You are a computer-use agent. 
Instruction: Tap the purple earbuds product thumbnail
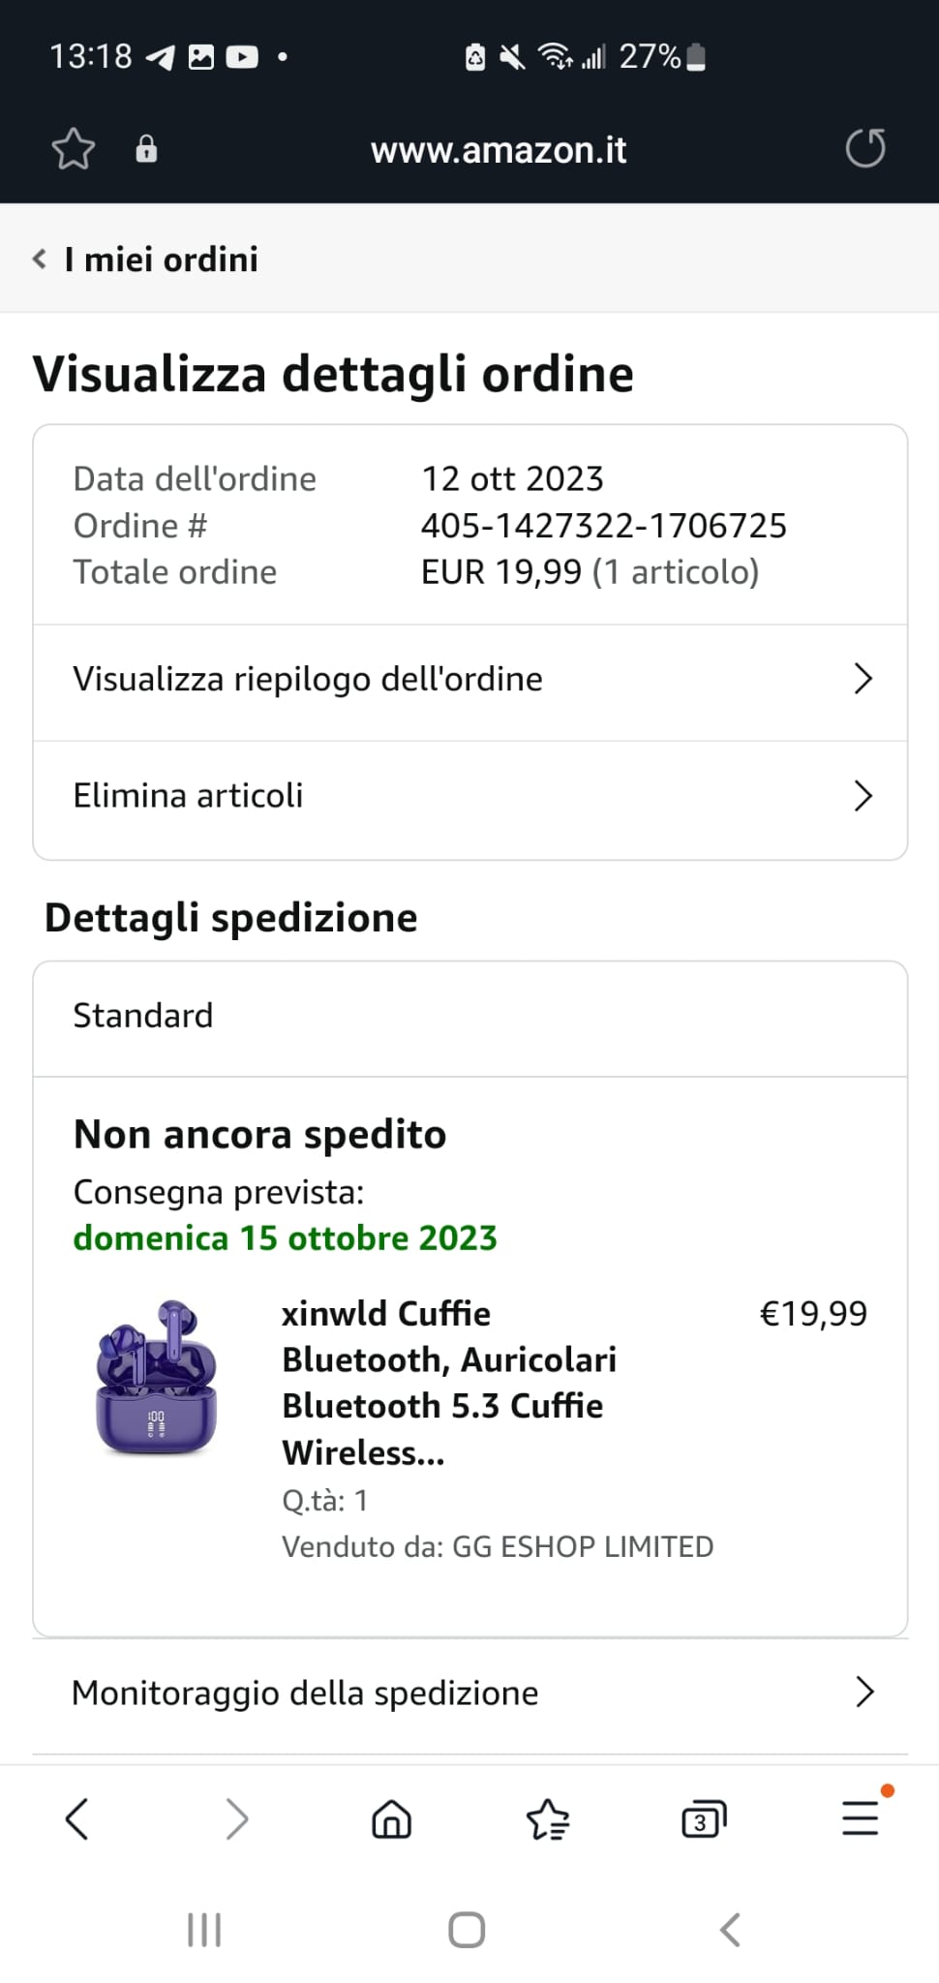(157, 1377)
